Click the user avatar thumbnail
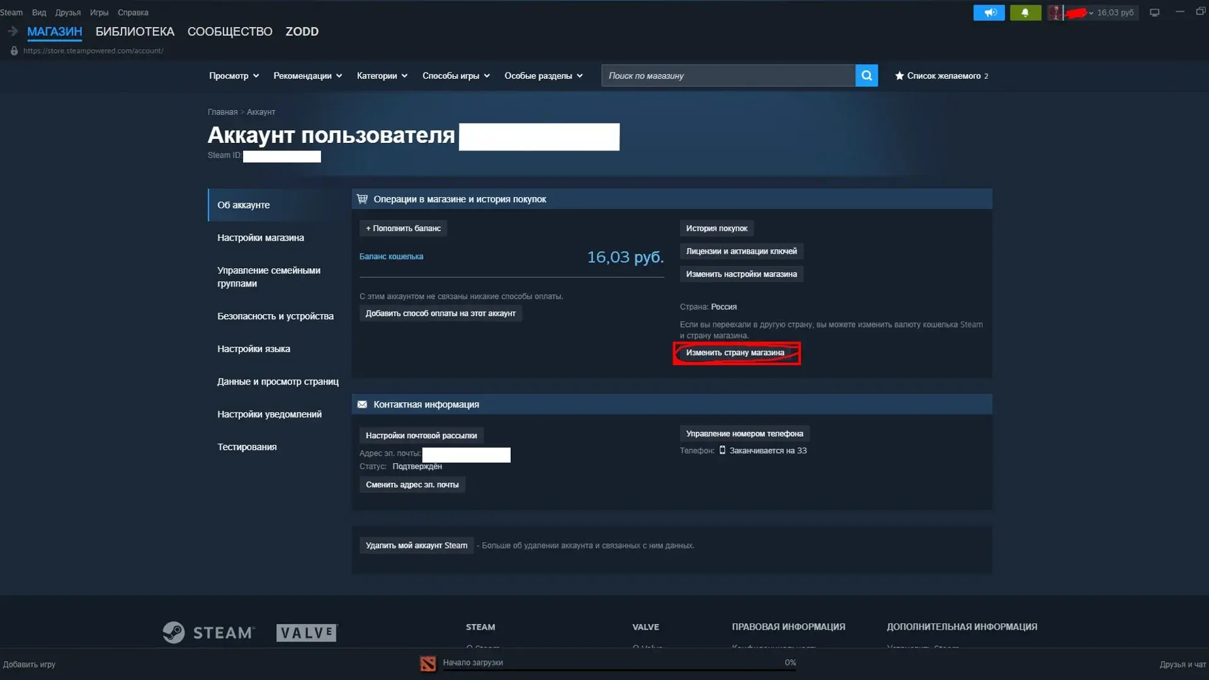 point(1055,13)
